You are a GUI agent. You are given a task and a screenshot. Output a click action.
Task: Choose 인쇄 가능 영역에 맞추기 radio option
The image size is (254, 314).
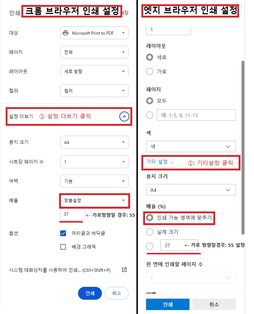(150, 218)
